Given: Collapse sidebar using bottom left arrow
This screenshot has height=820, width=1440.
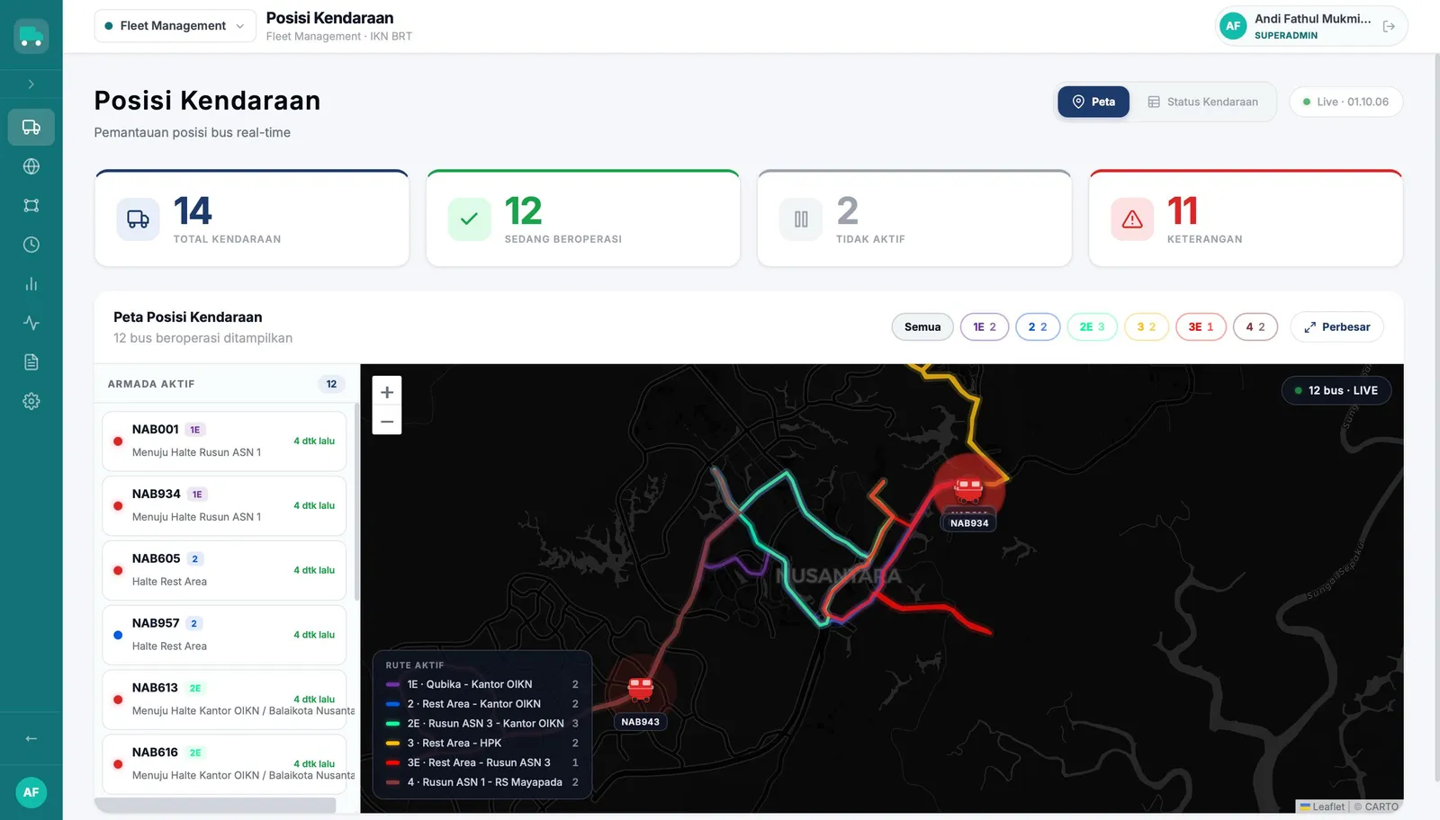Looking at the screenshot, I should pyautogui.click(x=31, y=738).
